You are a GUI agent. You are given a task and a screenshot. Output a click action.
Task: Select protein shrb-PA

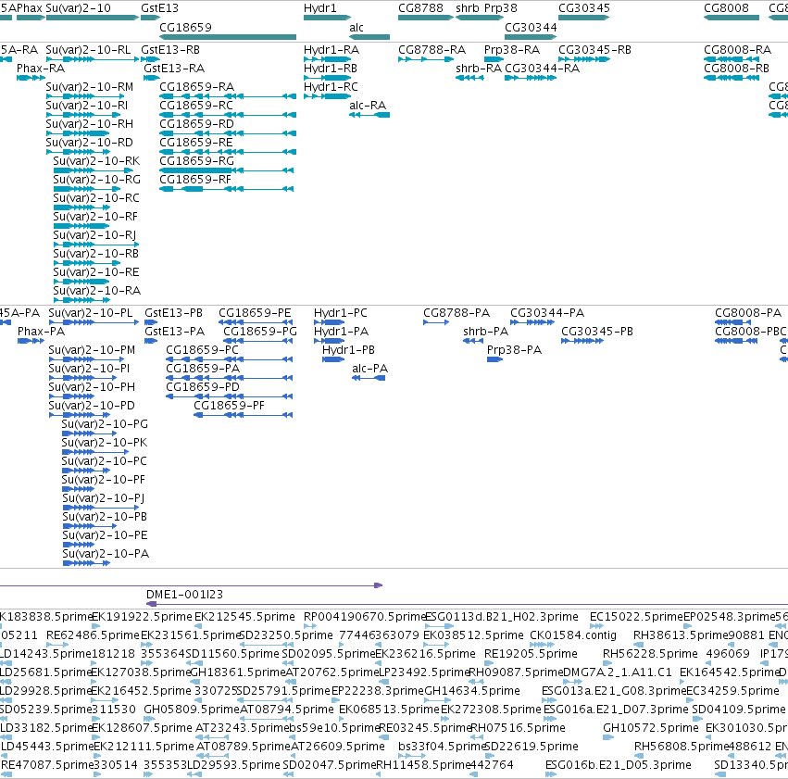pos(473,341)
